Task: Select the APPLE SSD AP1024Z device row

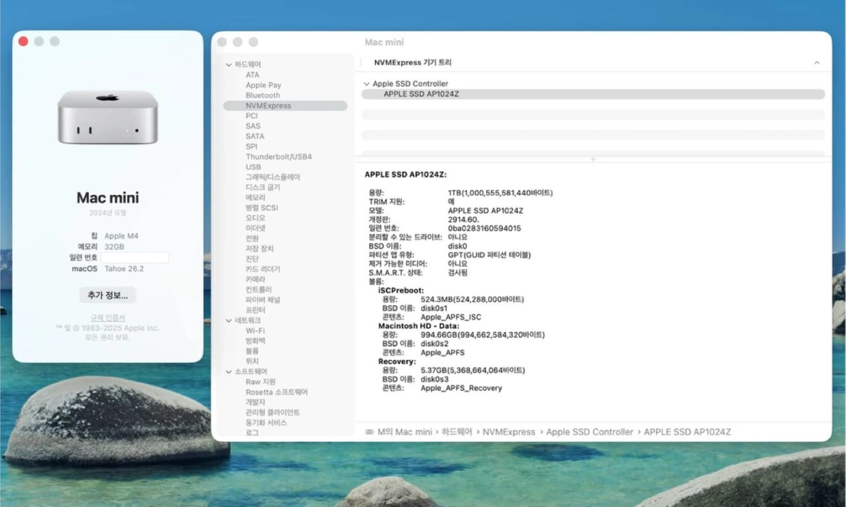Action: click(593, 94)
